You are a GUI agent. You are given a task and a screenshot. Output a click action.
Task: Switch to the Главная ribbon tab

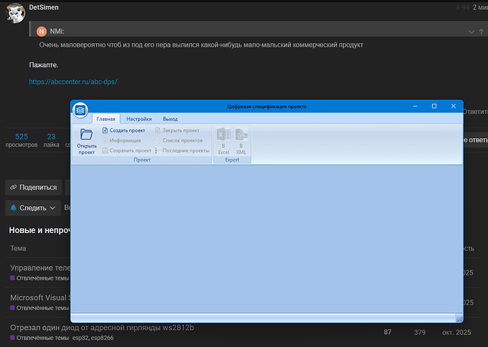click(106, 119)
